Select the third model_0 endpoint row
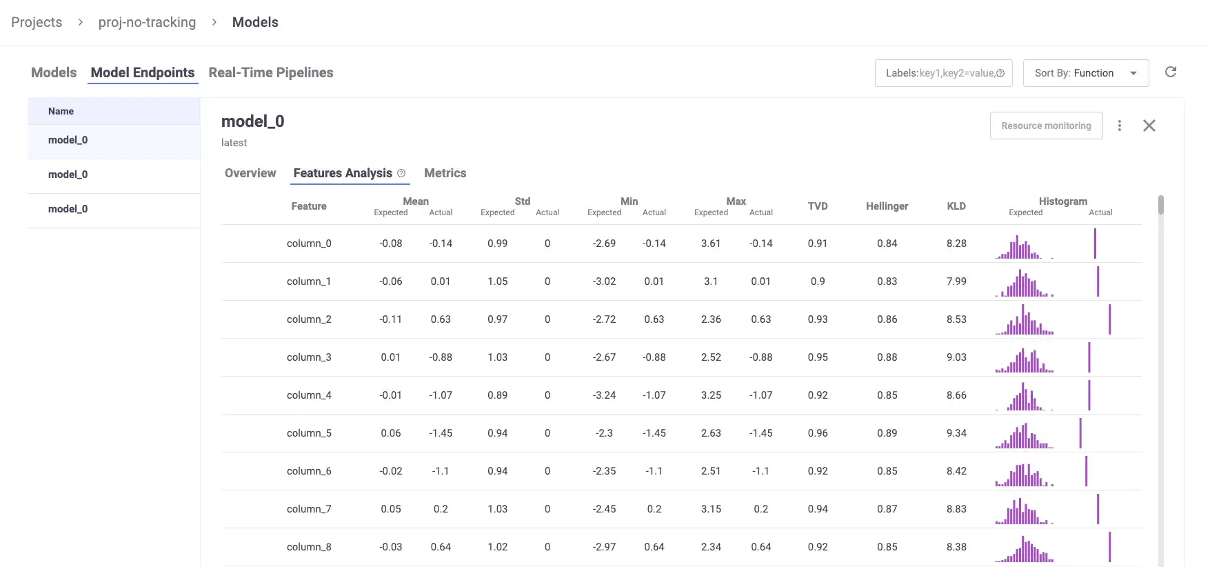Screen dimensions: 1210x567 [x=68, y=209]
